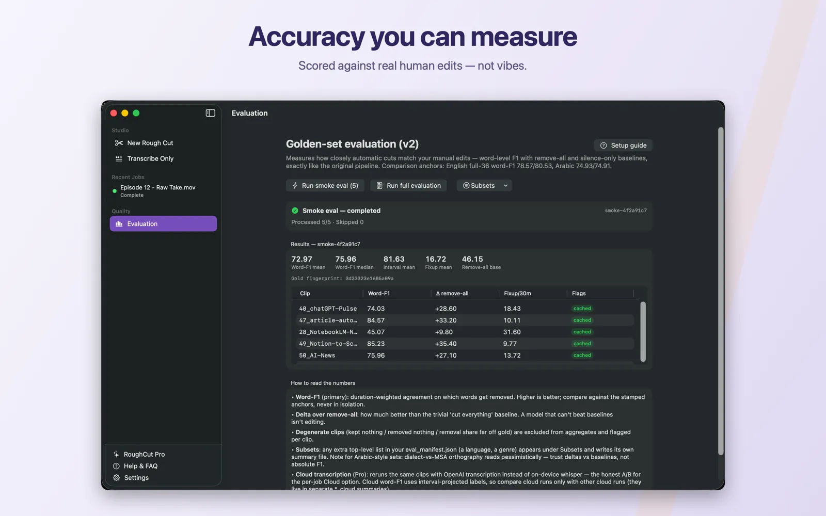Click Processed 5/5 · Skipped 0 text
The height and width of the screenshot is (516, 826).
327,222
